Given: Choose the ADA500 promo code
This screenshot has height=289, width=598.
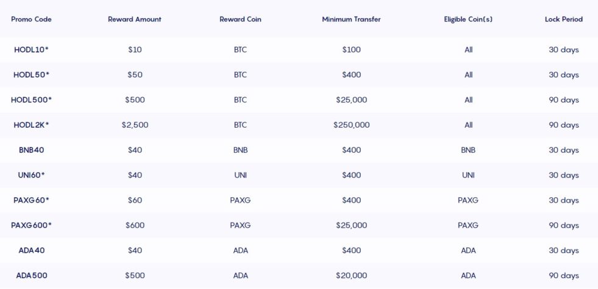Looking at the screenshot, I should 31,276.
